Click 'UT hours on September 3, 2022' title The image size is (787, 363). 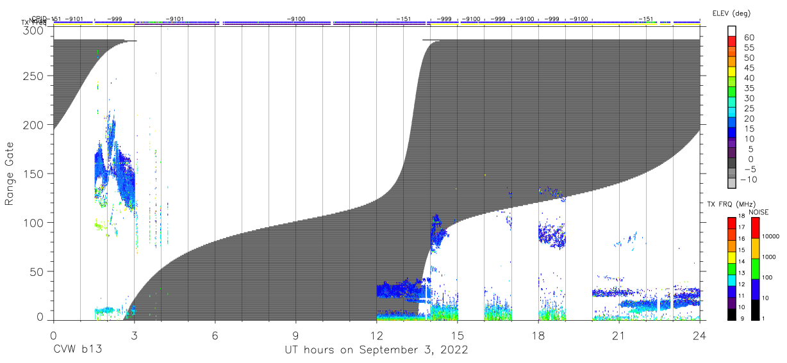376,350
